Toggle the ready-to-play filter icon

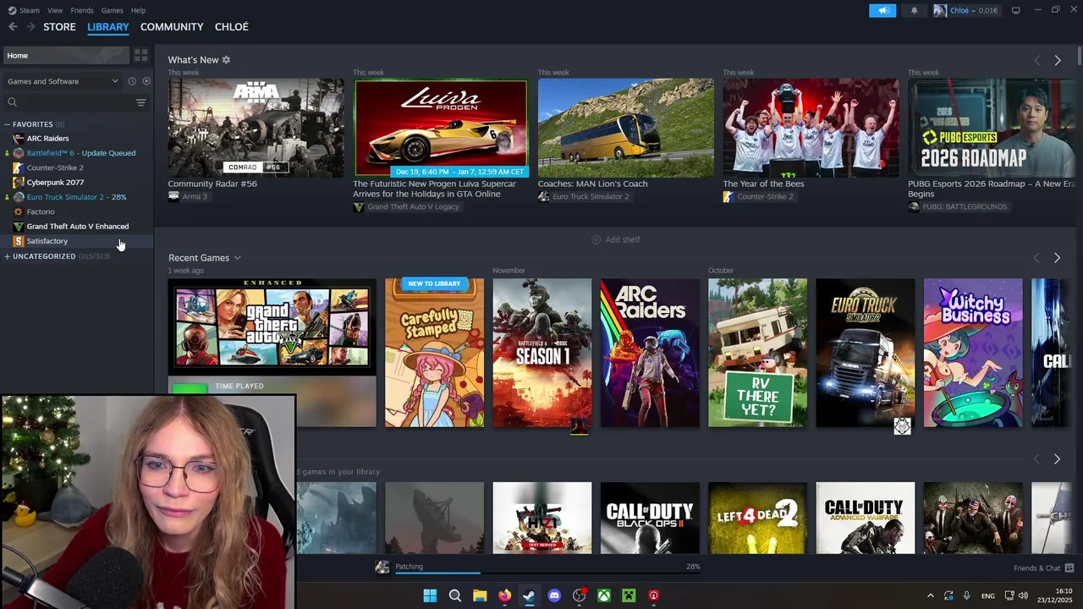pyautogui.click(x=146, y=81)
